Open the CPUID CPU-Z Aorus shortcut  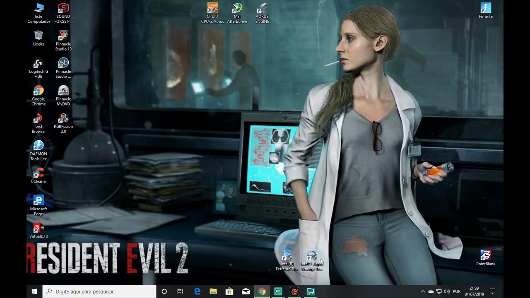point(212,13)
